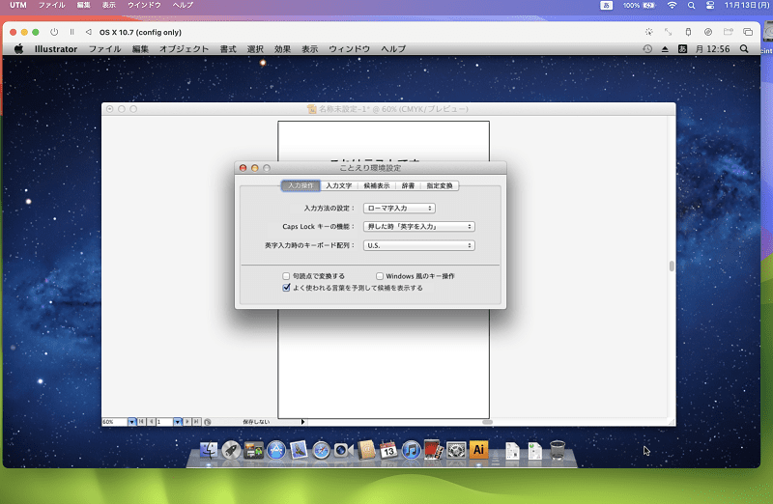Launch Launchpad rocket icon in dock
Image resolution: width=773 pixels, height=504 pixels.
pyautogui.click(x=231, y=450)
